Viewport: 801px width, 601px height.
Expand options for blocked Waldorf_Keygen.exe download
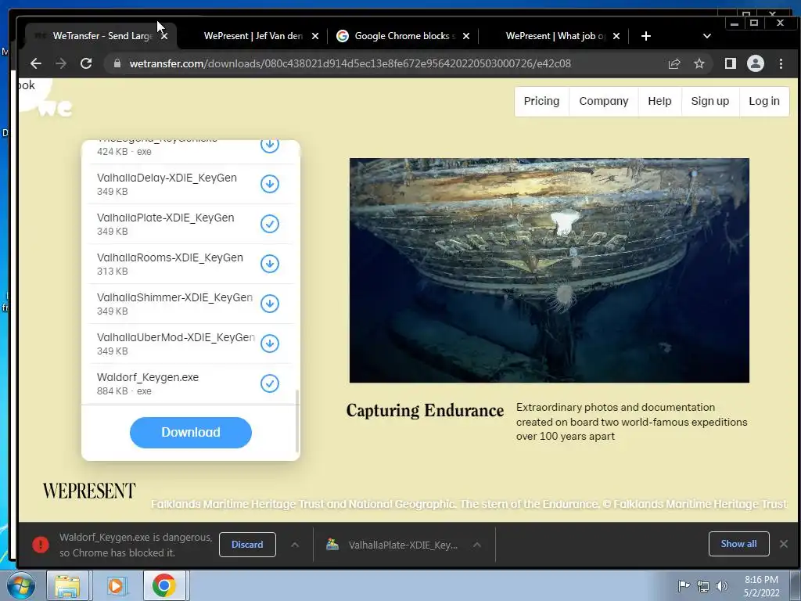(x=295, y=545)
